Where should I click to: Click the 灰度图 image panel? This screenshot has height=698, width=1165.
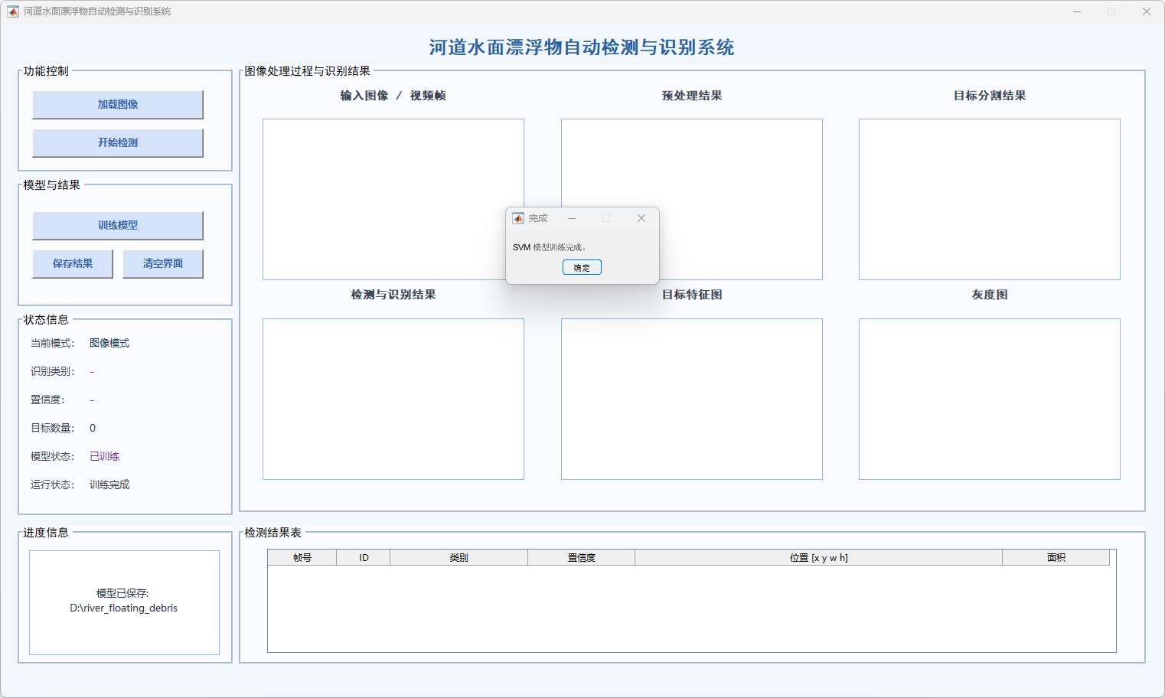tap(989, 399)
